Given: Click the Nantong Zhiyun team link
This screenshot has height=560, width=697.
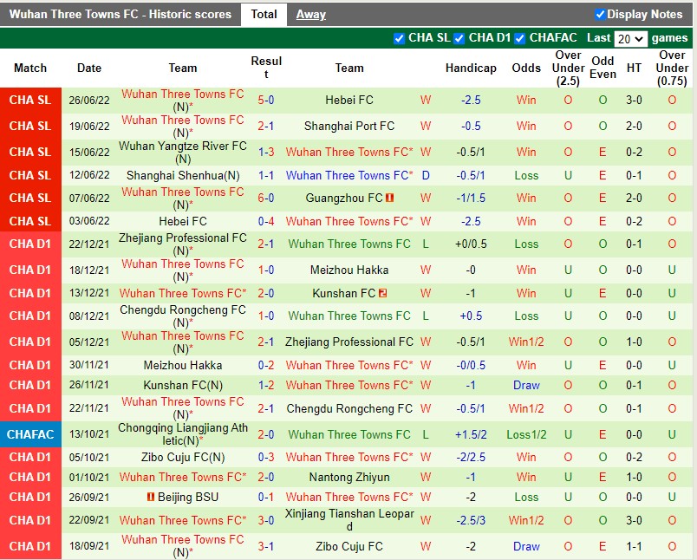Looking at the screenshot, I should point(349,477).
